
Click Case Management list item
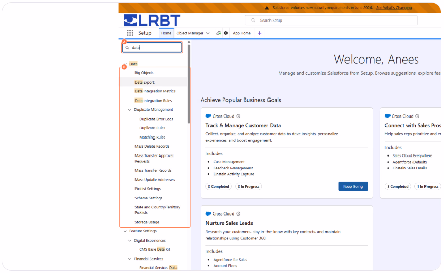pos(229,162)
